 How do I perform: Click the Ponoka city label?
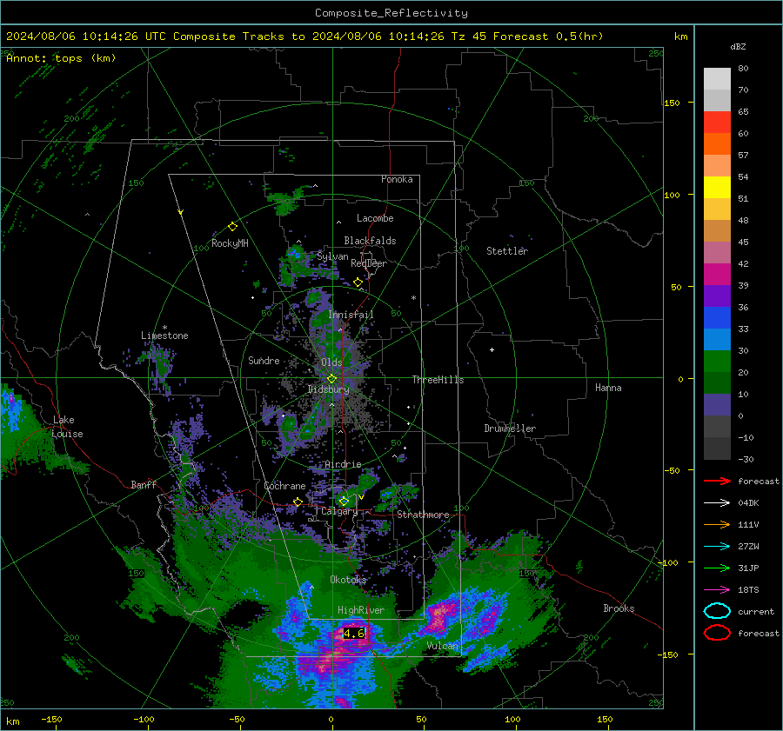point(397,179)
